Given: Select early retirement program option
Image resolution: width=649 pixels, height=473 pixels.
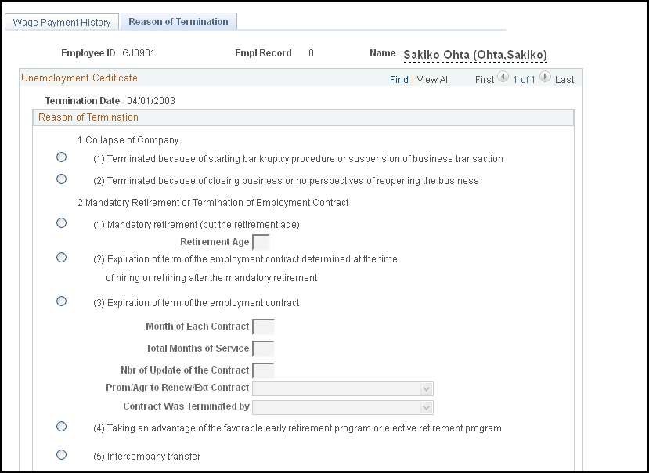Looking at the screenshot, I should pos(62,427).
